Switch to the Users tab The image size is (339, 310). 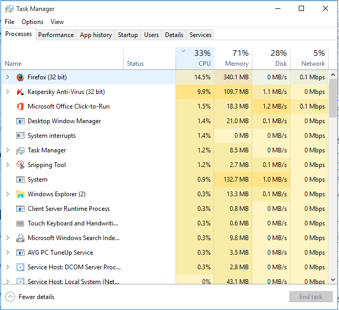pos(151,35)
